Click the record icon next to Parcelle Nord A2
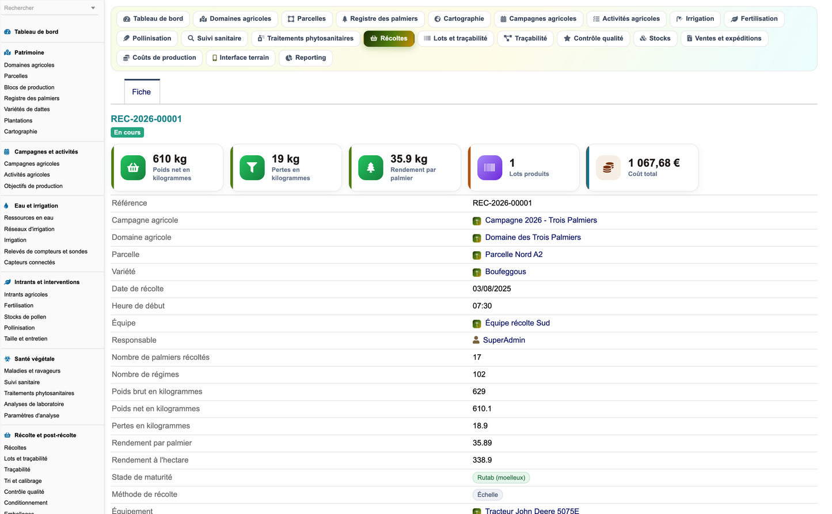Screen dimensions: 832x514 [477, 255]
